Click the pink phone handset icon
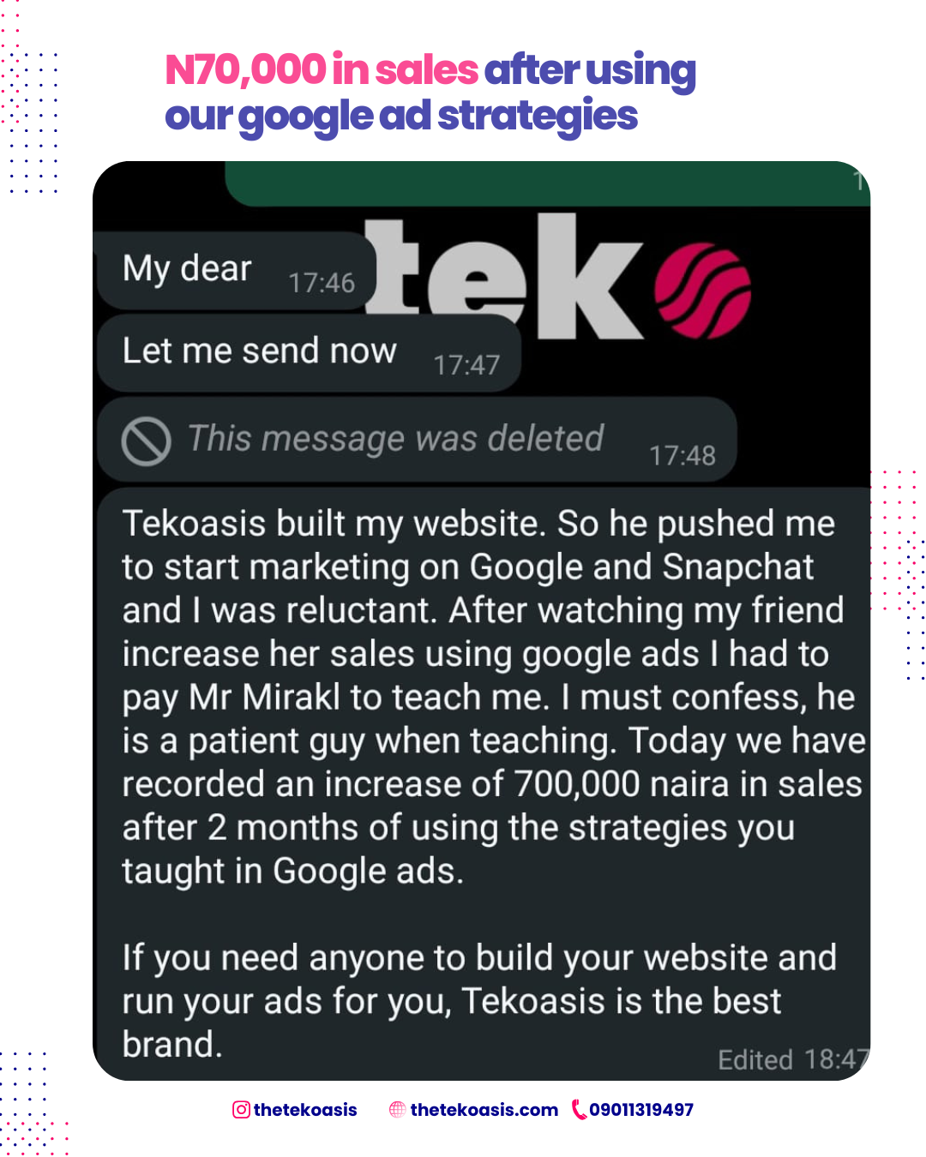Viewport: 926px width, 1157px height. pyautogui.click(x=580, y=1110)
